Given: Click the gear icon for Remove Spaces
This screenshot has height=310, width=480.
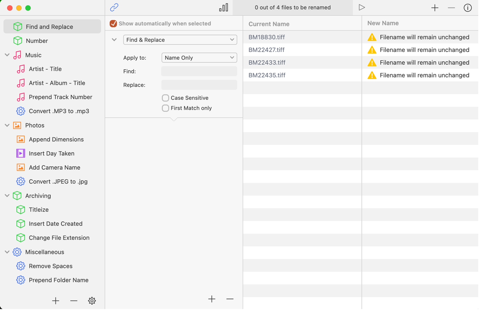Looking at the screenshot, I should click(x=21, y=266).
